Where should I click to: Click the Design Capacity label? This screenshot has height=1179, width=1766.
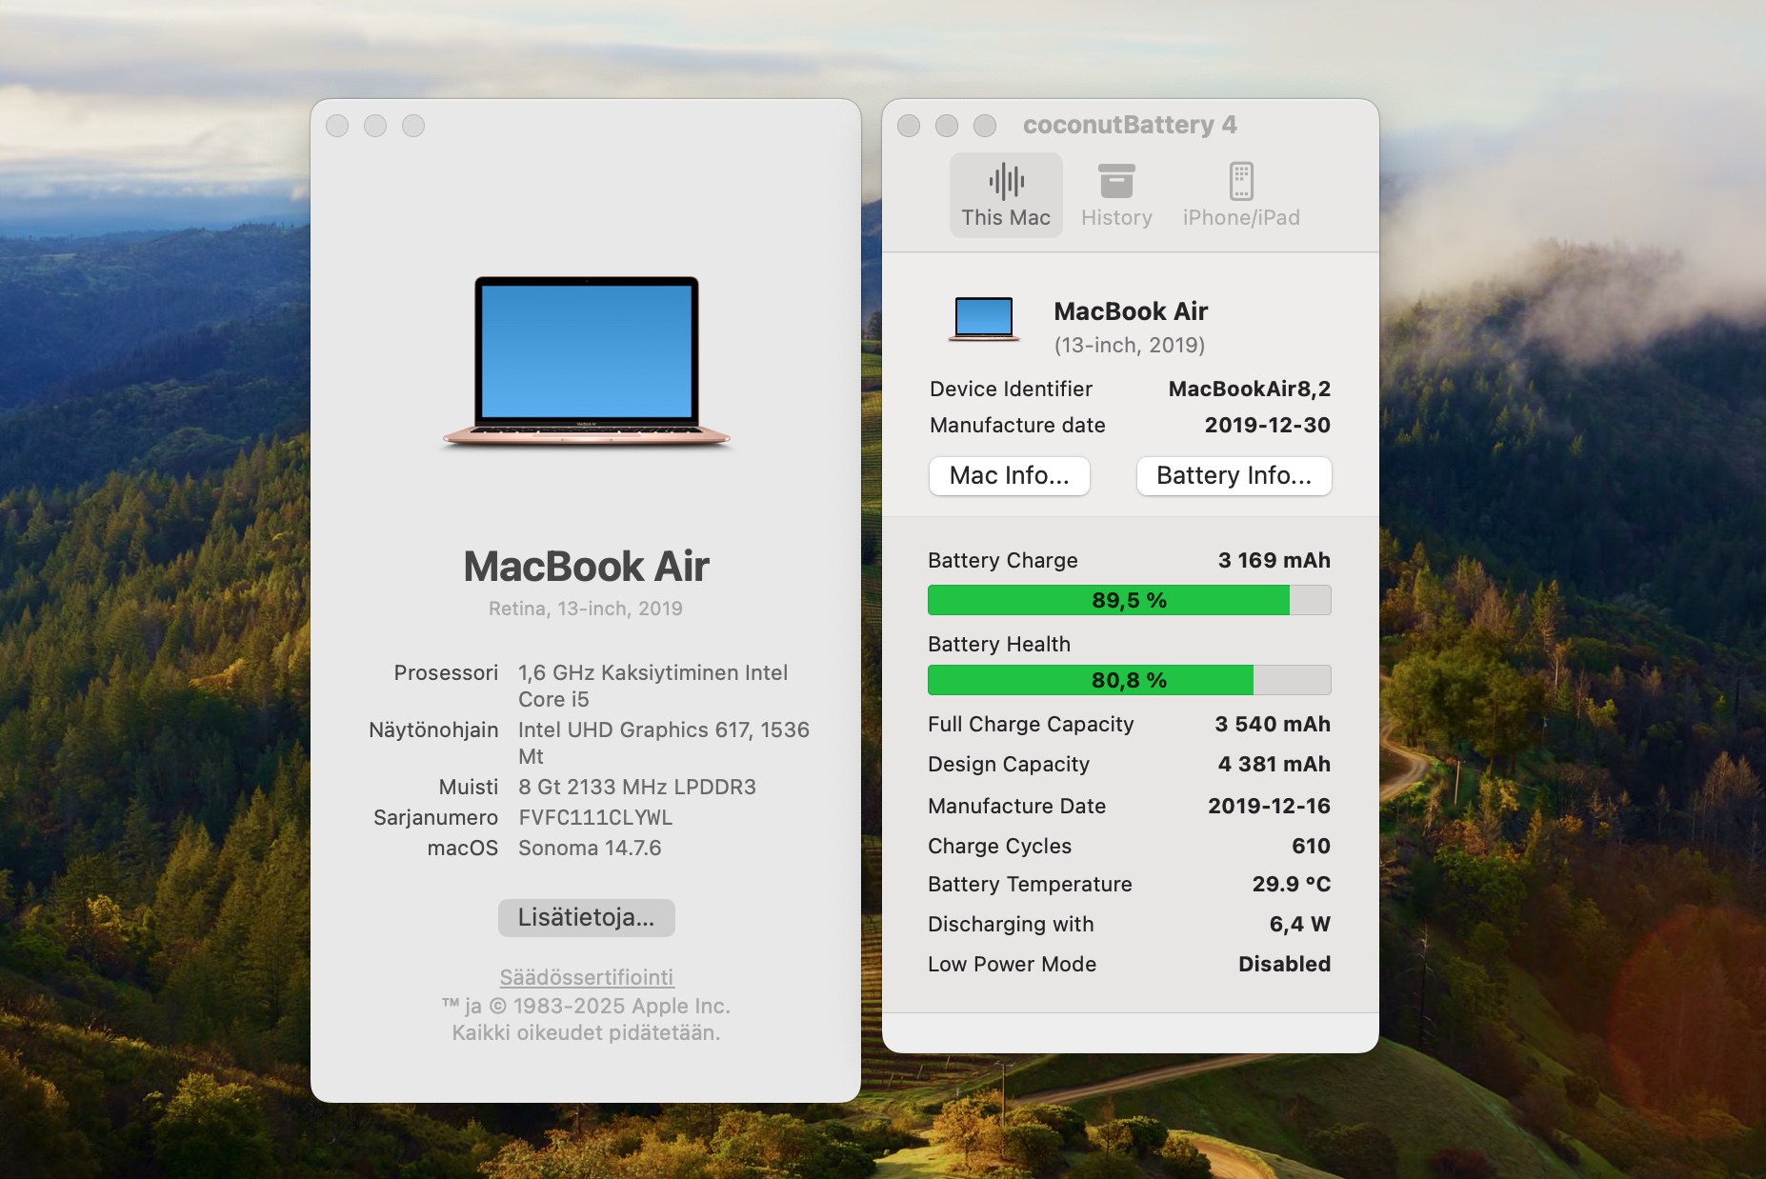(x=1009, y=764)
